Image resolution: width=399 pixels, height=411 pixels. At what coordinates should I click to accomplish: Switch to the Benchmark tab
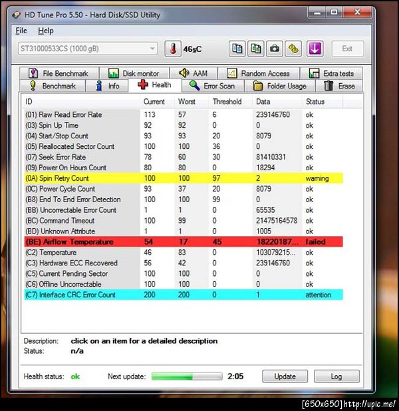53,86
